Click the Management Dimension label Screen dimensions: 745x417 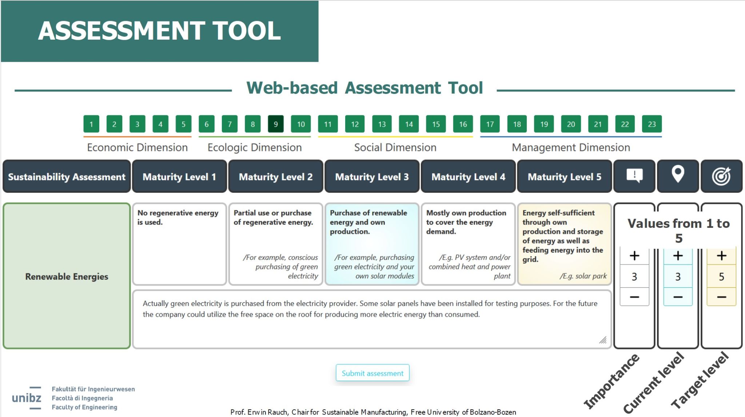[x=571, y=147]
